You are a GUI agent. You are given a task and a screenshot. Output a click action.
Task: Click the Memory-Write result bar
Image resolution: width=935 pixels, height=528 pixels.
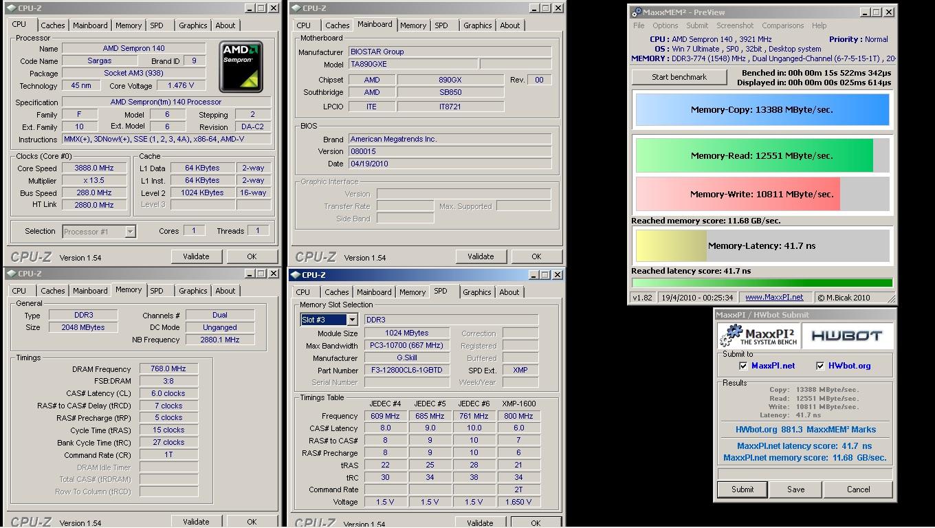[x=762, y=194]
